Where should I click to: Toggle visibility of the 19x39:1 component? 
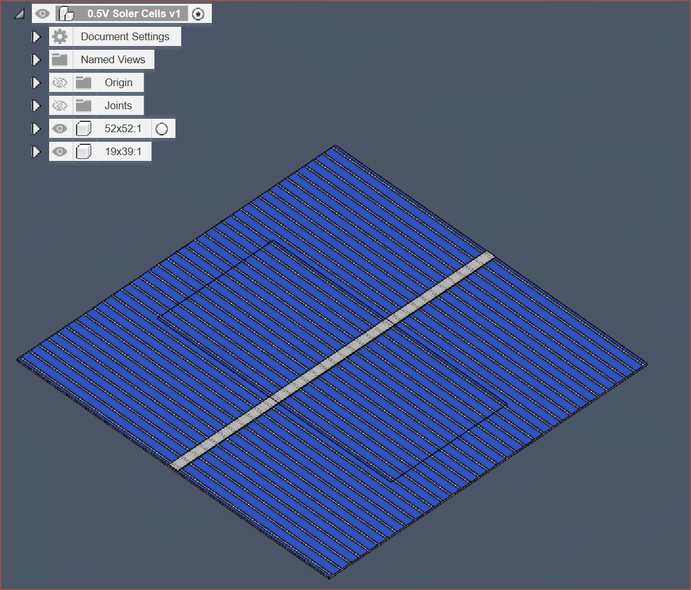pos(59,152)
